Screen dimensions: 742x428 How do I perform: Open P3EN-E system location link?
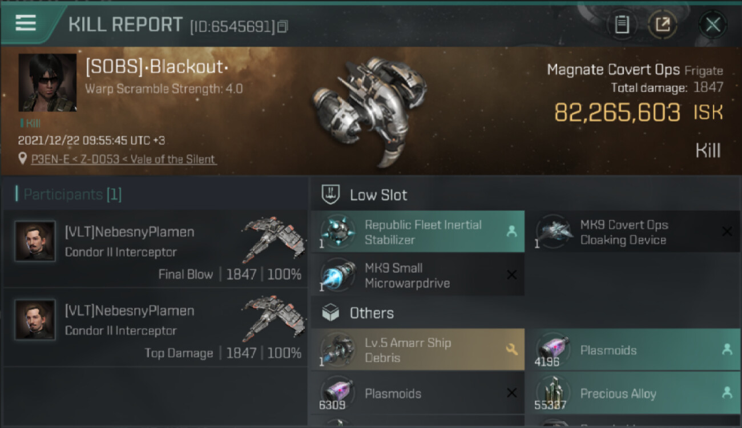(x=124, y=159)
